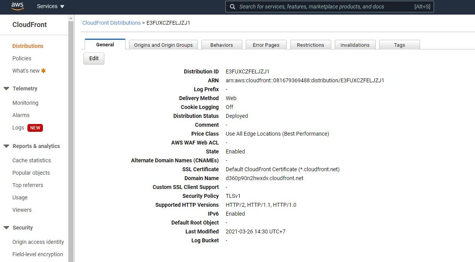Open Logs in the sidebar
The width and height of the screenshot is (475, 262).
pyautogui.click(x=18, y=128)
